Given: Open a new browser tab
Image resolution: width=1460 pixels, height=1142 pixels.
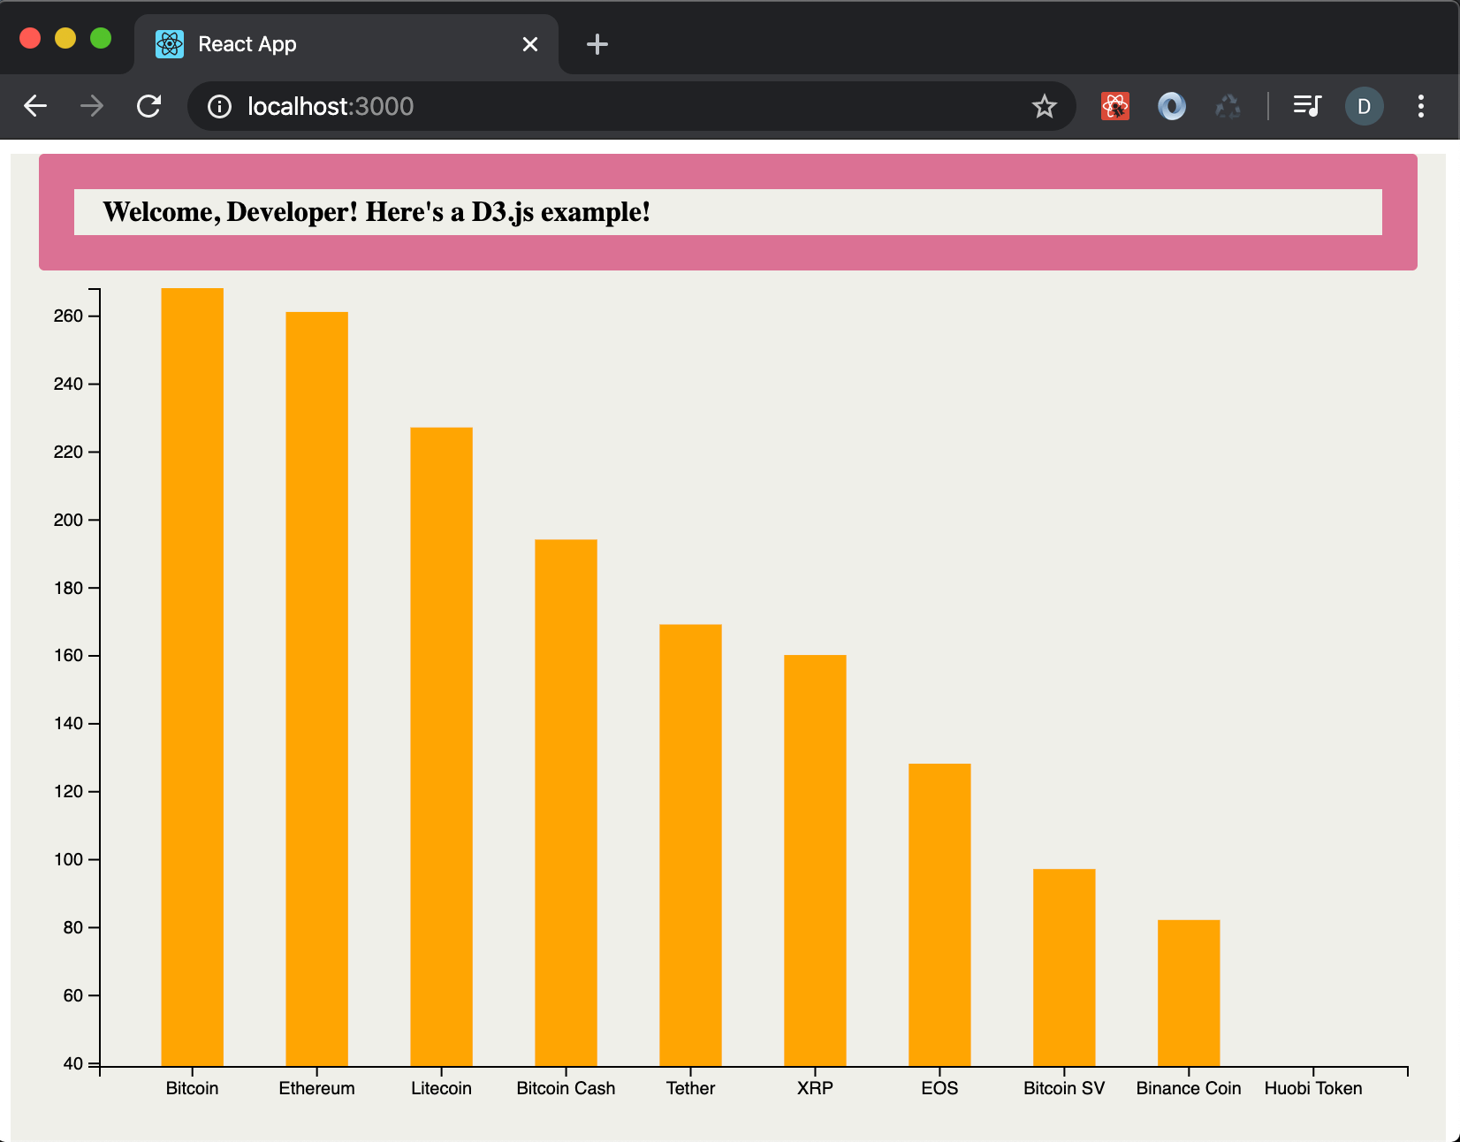Looking at the screenshot, I should (x=597, y=44).
